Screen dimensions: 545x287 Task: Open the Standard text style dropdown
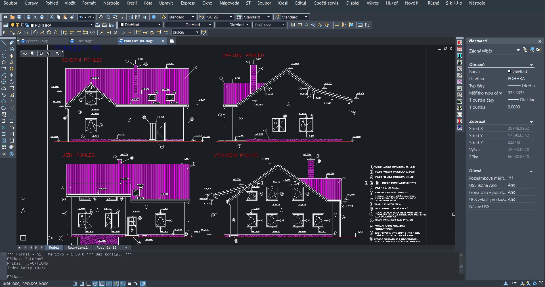click(193, 17)
